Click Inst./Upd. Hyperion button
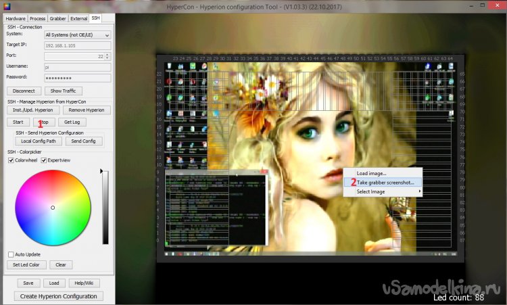 (33, 110)
